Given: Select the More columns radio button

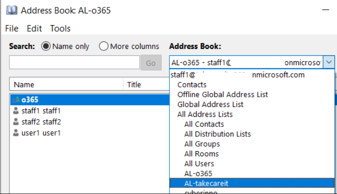Looking at the screenshot, I should pos(104,46).
